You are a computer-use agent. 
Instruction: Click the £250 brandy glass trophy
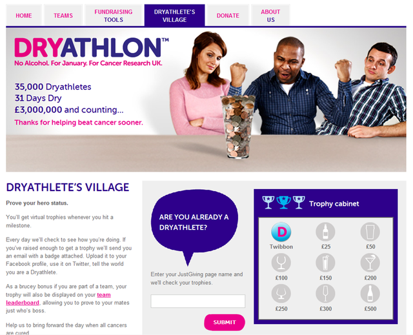(x=281, y=294)
